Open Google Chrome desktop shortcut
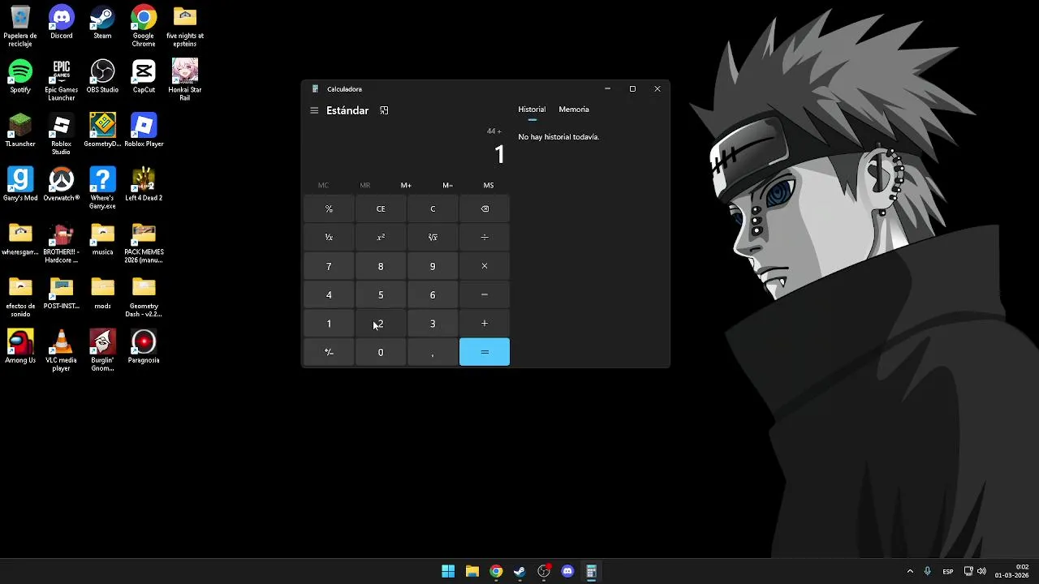1039x584 pixels. point(144,27)
